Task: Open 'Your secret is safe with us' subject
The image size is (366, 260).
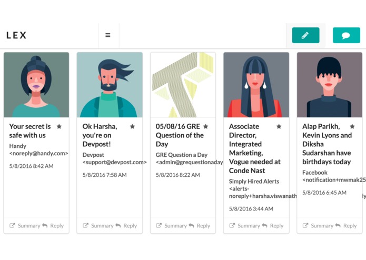Action: pos(30,131)
